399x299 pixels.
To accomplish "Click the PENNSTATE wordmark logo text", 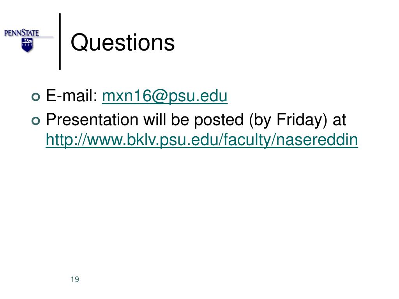I will (22, 33).
